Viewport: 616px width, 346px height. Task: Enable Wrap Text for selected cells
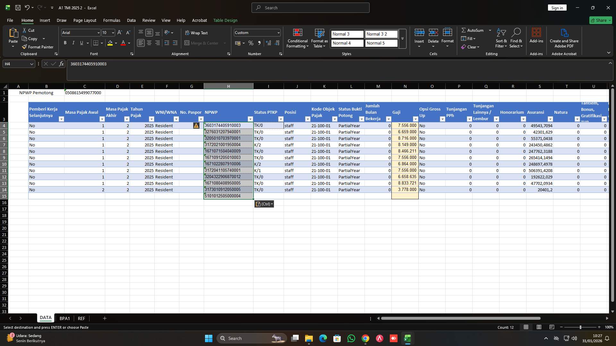tap(197, 33)
